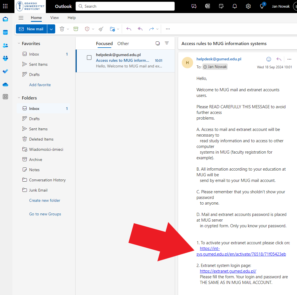Viewport: 297px width, 295px height.
Task: React with emoji smiley in message header
Action: pos(269,59)
